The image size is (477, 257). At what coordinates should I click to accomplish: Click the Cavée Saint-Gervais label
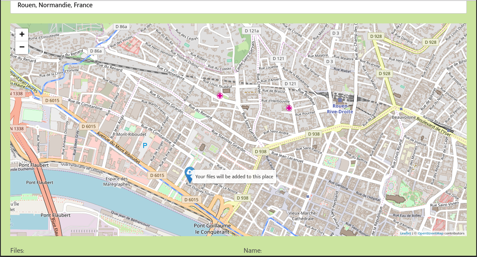tap(245, 57)
